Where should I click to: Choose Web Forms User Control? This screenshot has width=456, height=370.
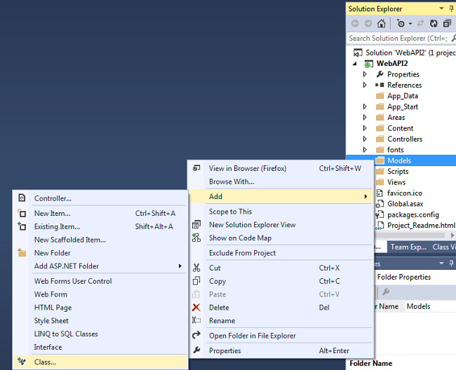pos(100,281)
